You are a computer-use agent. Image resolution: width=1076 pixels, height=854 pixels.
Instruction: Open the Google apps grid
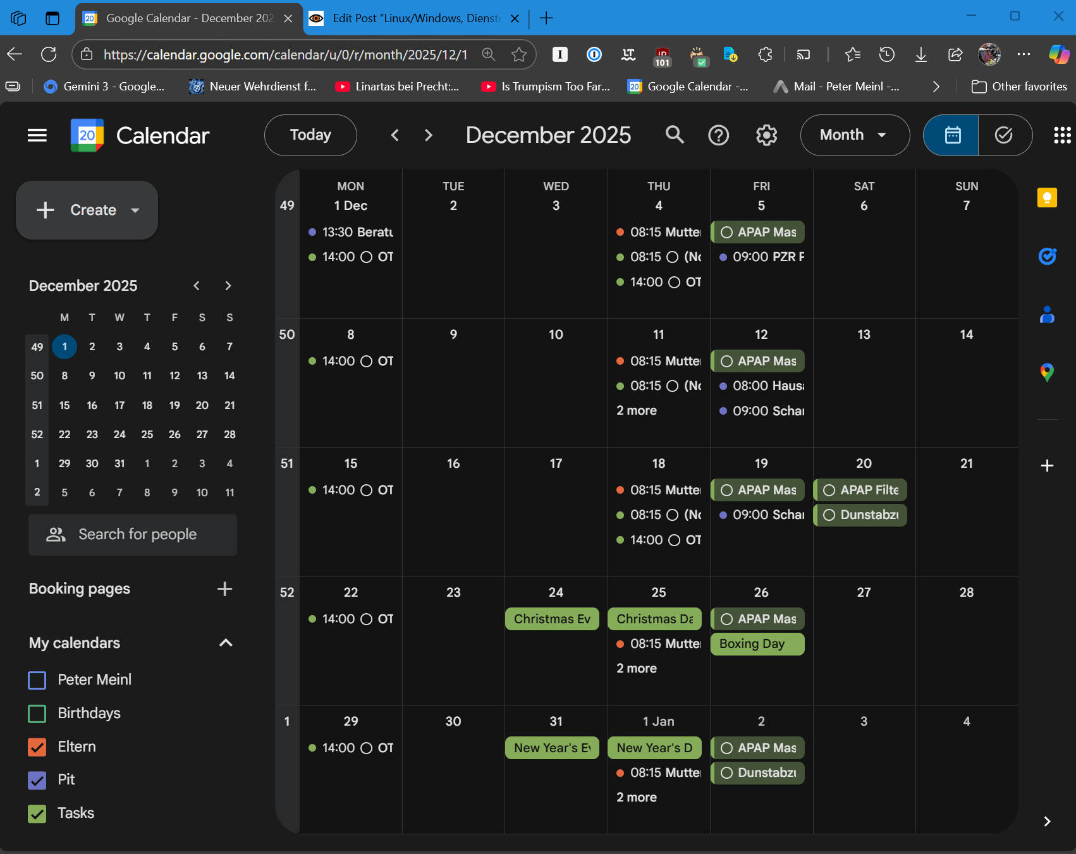1062,135
